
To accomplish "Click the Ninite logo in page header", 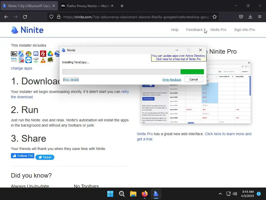I will [27, 30].
